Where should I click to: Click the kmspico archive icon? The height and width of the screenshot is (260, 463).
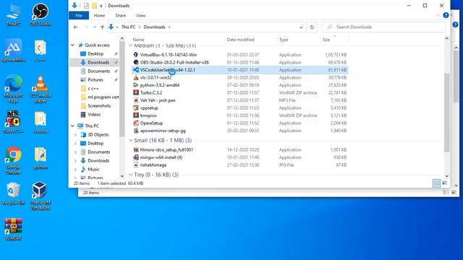click(136, 116)
